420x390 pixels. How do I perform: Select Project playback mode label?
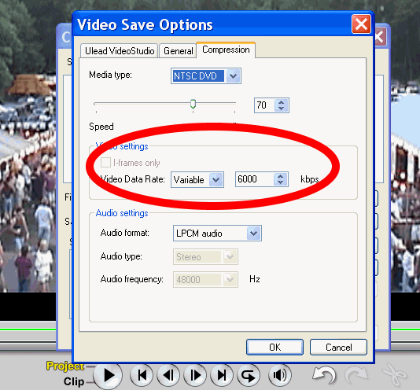65,366
